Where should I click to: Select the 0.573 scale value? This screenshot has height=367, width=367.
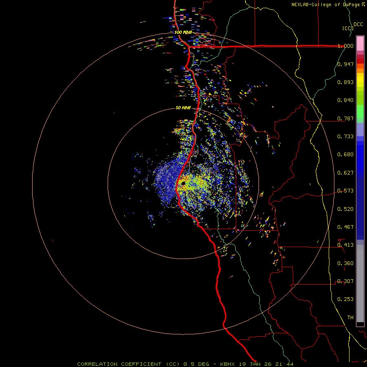pyautogui.click(x=345, y=191)
